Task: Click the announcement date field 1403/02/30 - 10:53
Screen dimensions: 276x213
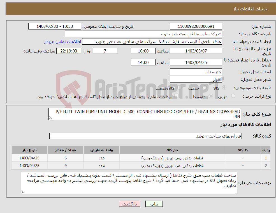Action: [55, 26]
